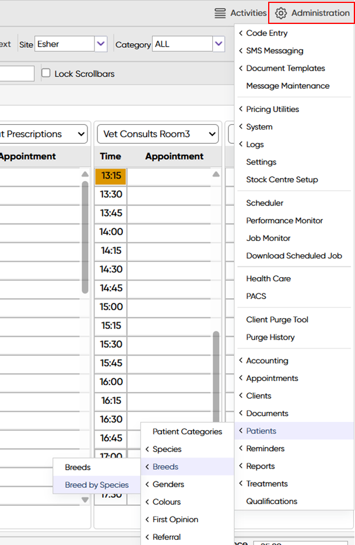Viewport: 355px width, 545px height.
Task: Open the Site dropdown showing Esher
Action: pyautogui.click(x=101, y=44)
